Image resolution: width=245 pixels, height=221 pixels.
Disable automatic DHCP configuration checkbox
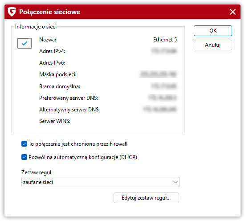pyautogui.click(x=24, y=157)
